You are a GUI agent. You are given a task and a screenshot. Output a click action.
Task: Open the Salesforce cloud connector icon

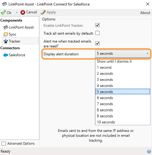pyautogui.click(x=6, y=55)
